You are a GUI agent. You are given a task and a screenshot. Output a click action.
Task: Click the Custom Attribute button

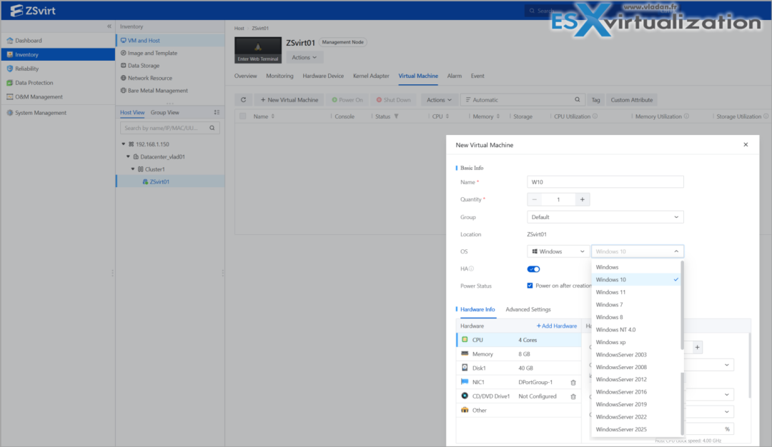tap(632, 100)
